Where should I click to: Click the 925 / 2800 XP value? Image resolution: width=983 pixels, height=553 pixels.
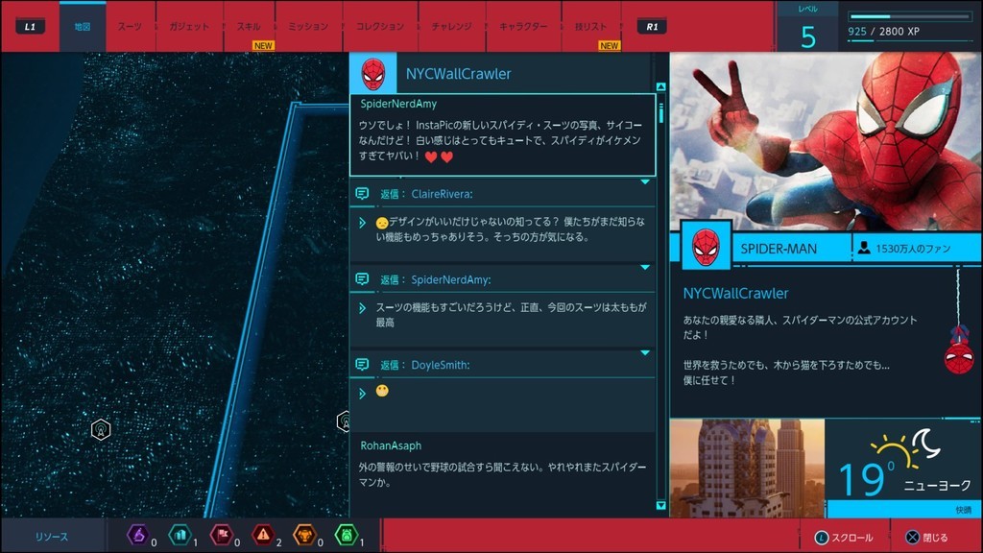pyautogui.click(x=883, y=32)
